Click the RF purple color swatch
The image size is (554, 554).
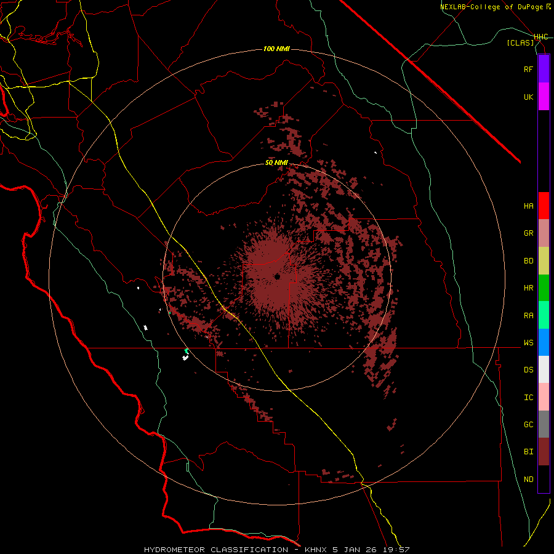click(x=544, y=69)
